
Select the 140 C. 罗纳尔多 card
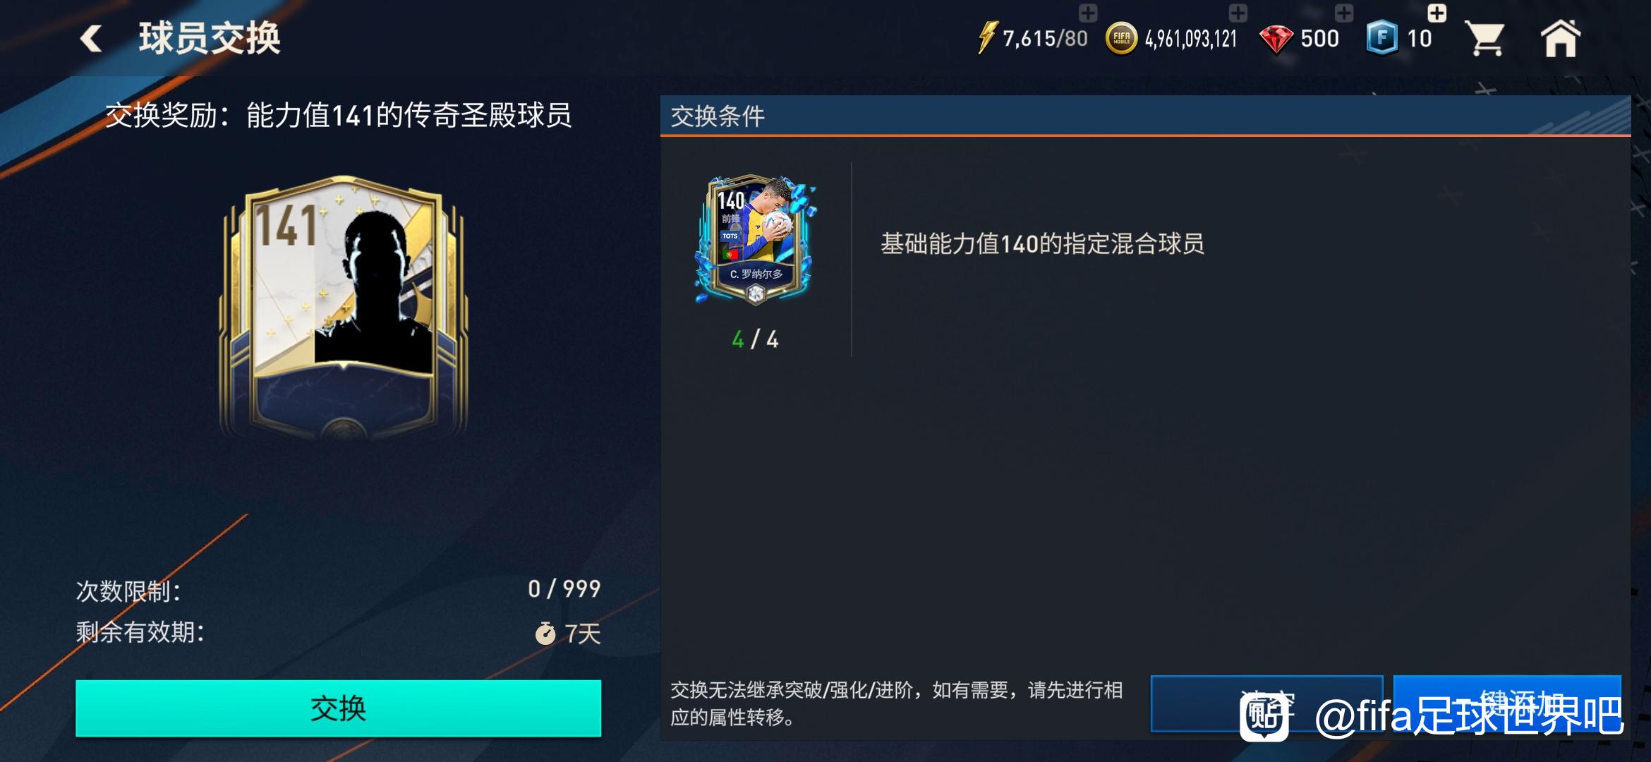(755, 240)
